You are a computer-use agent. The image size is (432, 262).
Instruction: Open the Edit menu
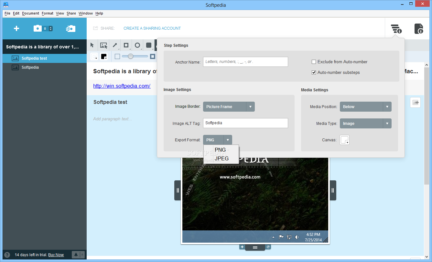[x=16, y=13]
